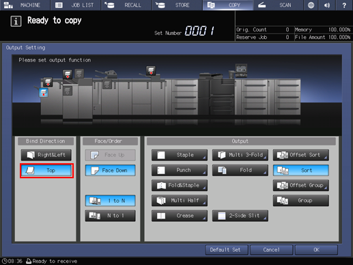The image size is (353, 265).
Task: Select the grey tray icon on folding unit
Action: [107, 85]
